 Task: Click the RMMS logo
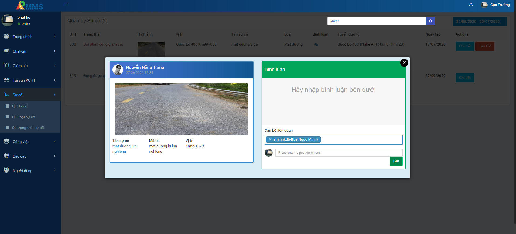click(30, 5)
